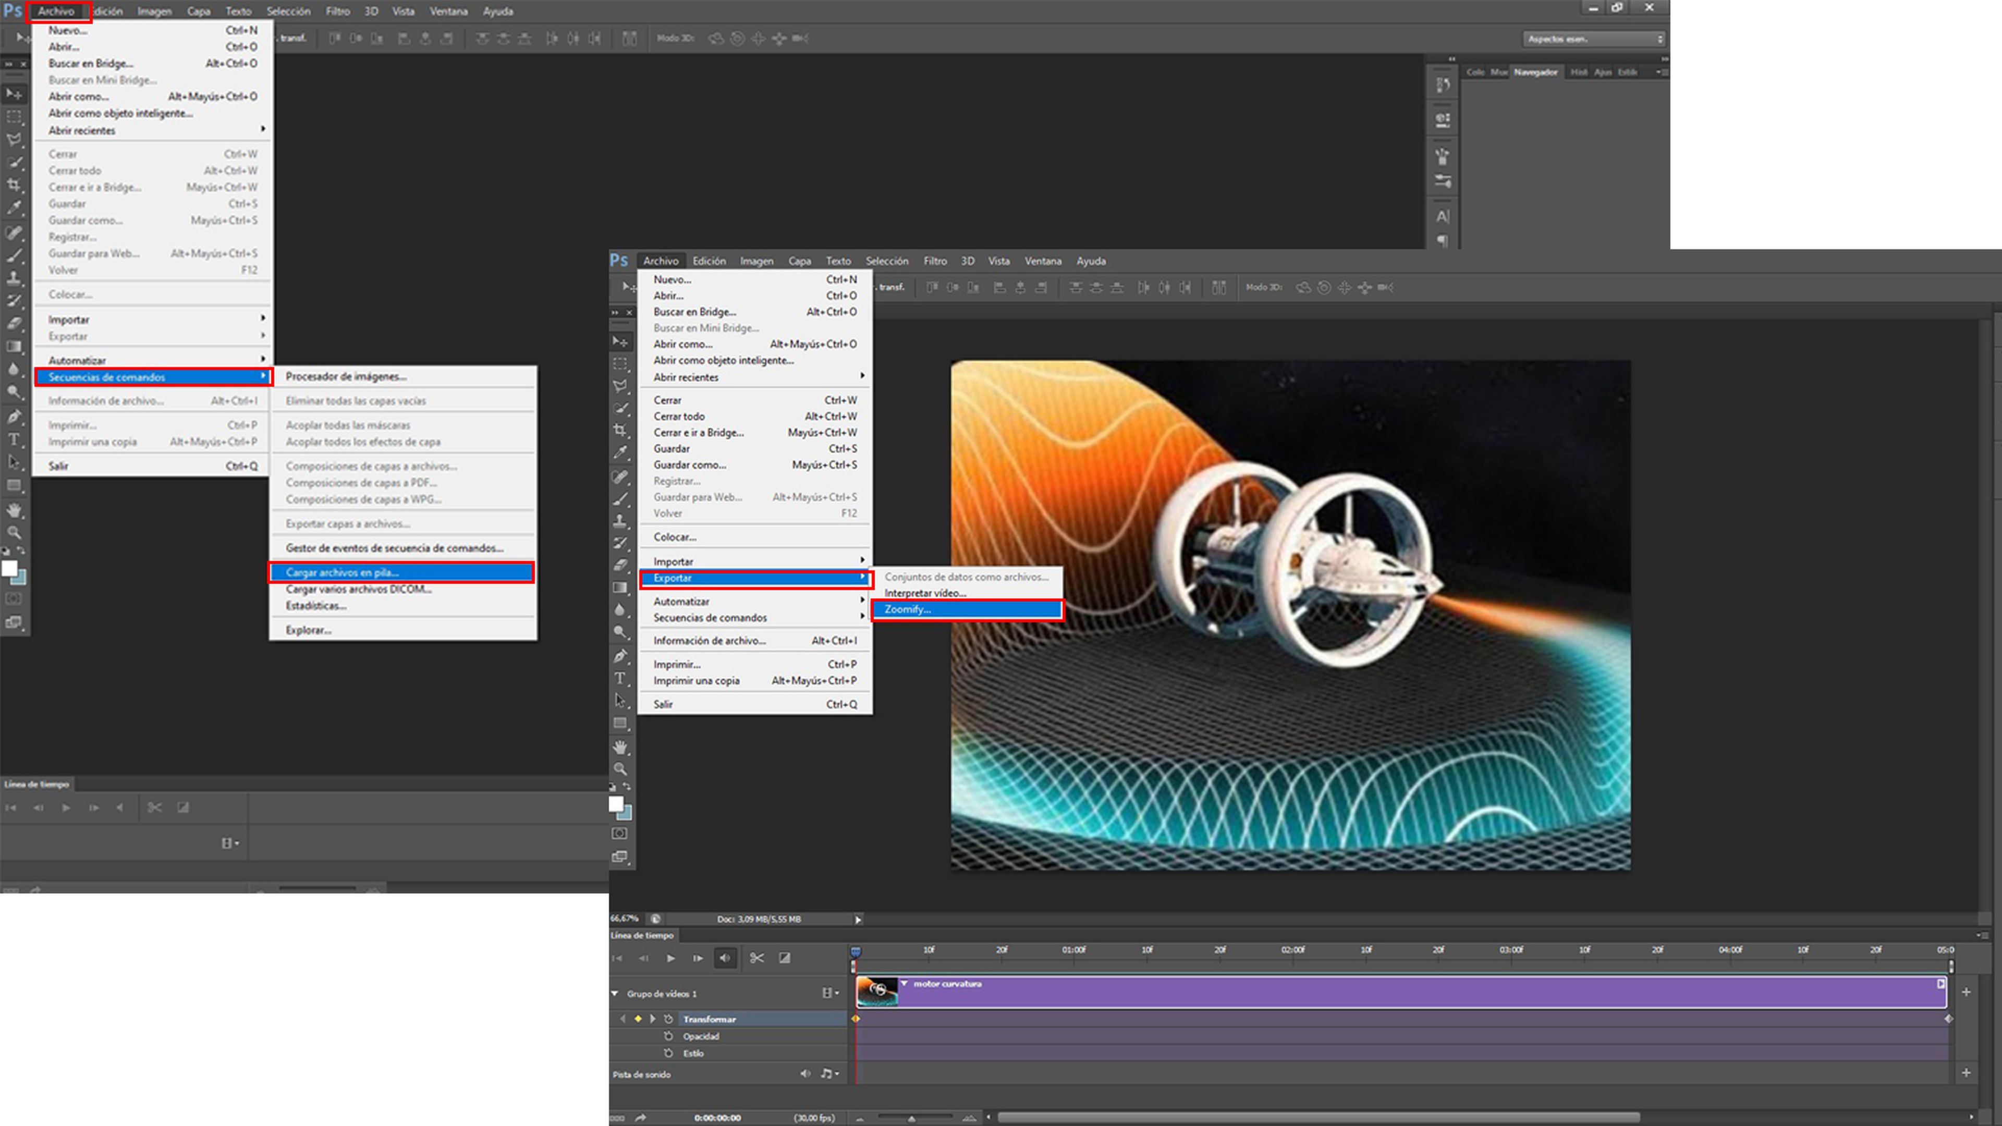Viewport: 2002px width, 1126px height.
Task: Click Guardar como... in the front window menu
Action: pos(754,464)
